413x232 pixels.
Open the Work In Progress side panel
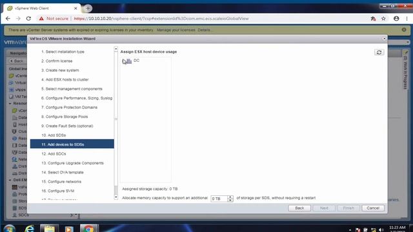[x=405, y=70]
